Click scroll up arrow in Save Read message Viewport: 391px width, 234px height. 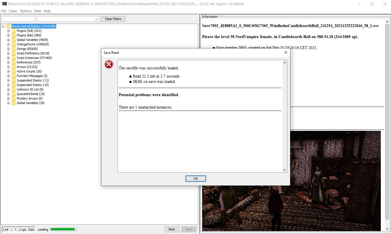coord(285,62)
